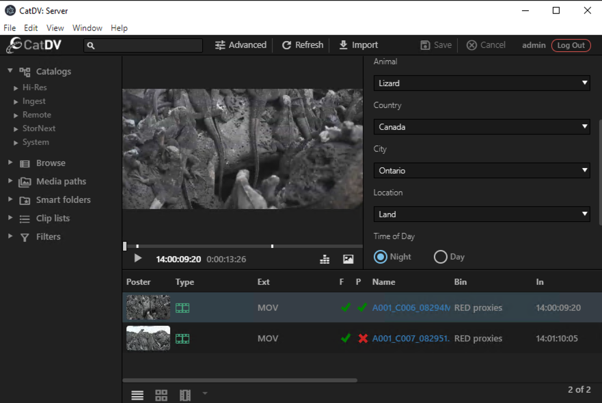The image size is (602, 403).
Task: Click the Browse list icon
Action: 25,164
